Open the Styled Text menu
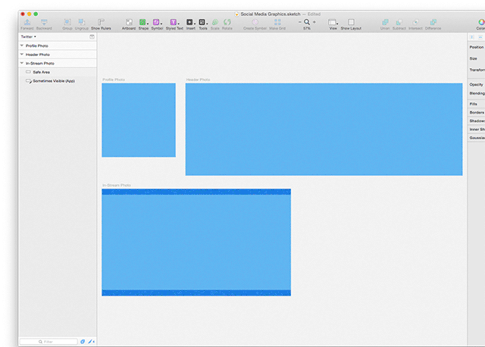485x347 pixels. pos(174,22)
